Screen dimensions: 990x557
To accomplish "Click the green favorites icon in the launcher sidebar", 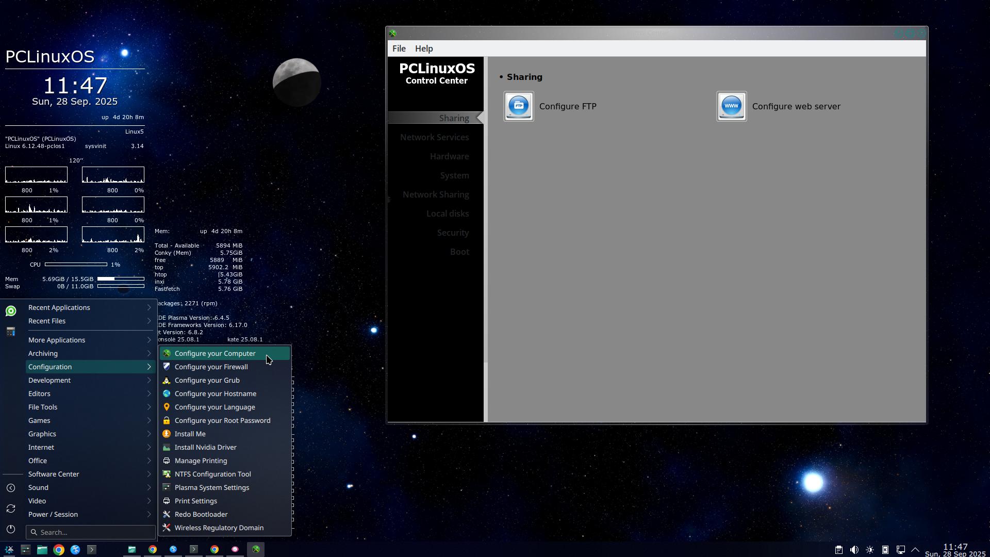I will (11, 311).
